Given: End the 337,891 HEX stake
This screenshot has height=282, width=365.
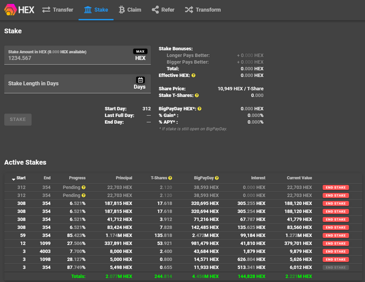Looking at the screenshot, I should [x=336, y=243].
